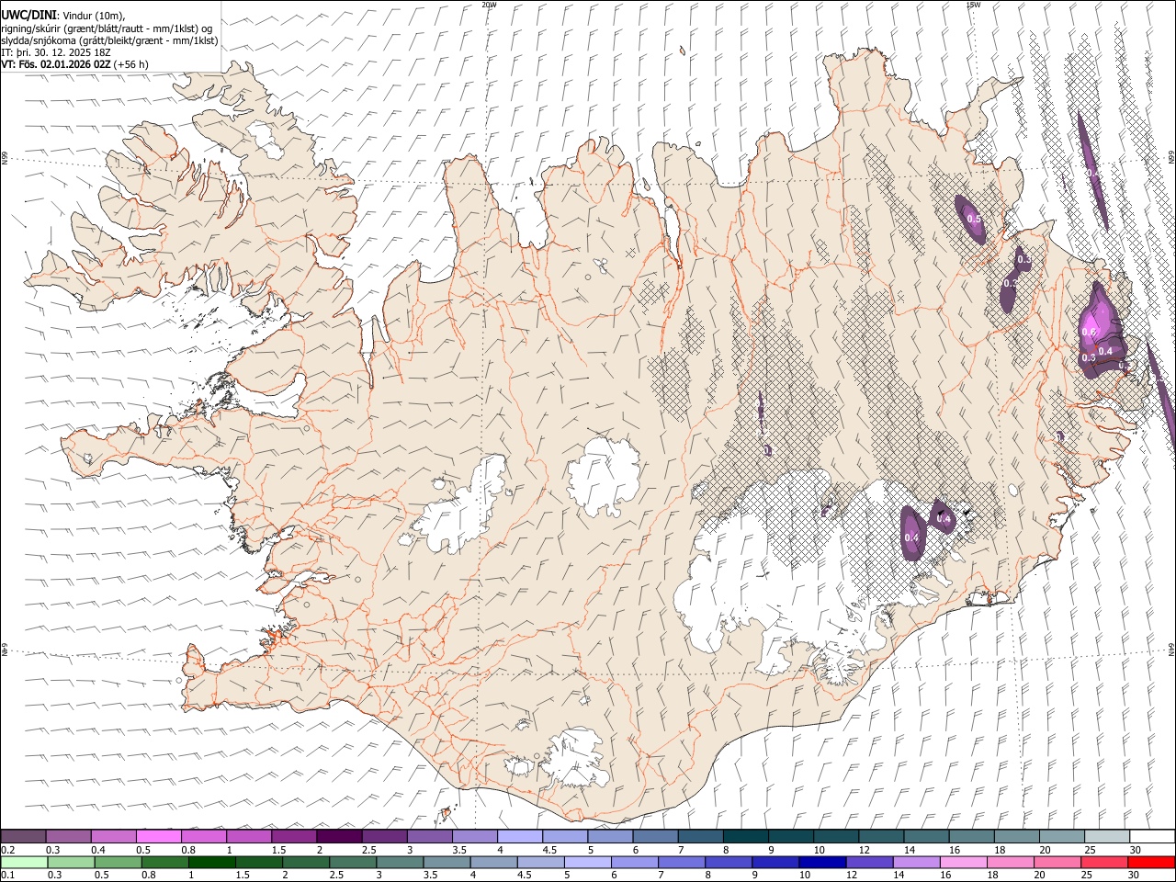This screenshot has width=1176, height=882.
Task: Pick bottom-row green swatch between 0.5 and 0.8
Action: pos(119,862)
